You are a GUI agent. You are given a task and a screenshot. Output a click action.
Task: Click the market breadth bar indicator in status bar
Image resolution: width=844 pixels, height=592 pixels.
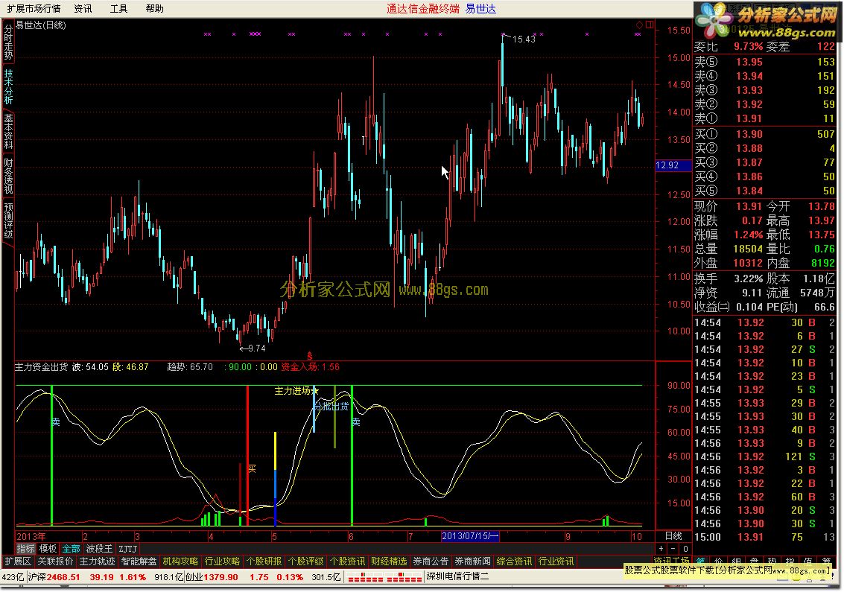point(384,577)
